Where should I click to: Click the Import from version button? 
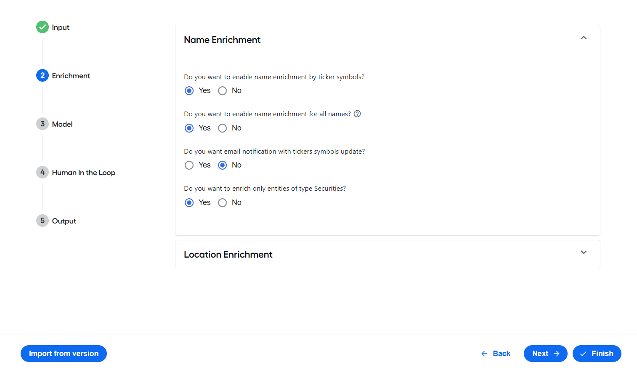pos(64,354)
